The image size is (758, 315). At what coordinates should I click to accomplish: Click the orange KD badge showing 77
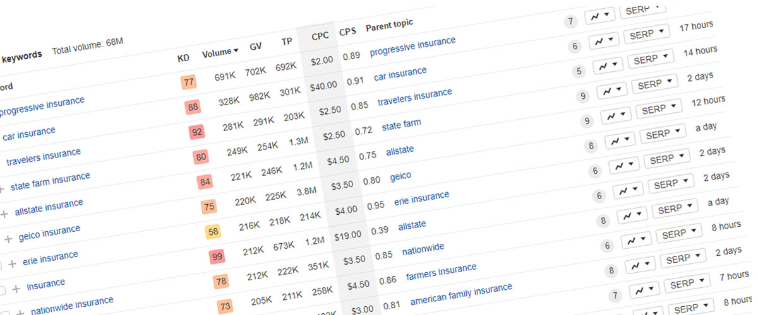[188, 82]
